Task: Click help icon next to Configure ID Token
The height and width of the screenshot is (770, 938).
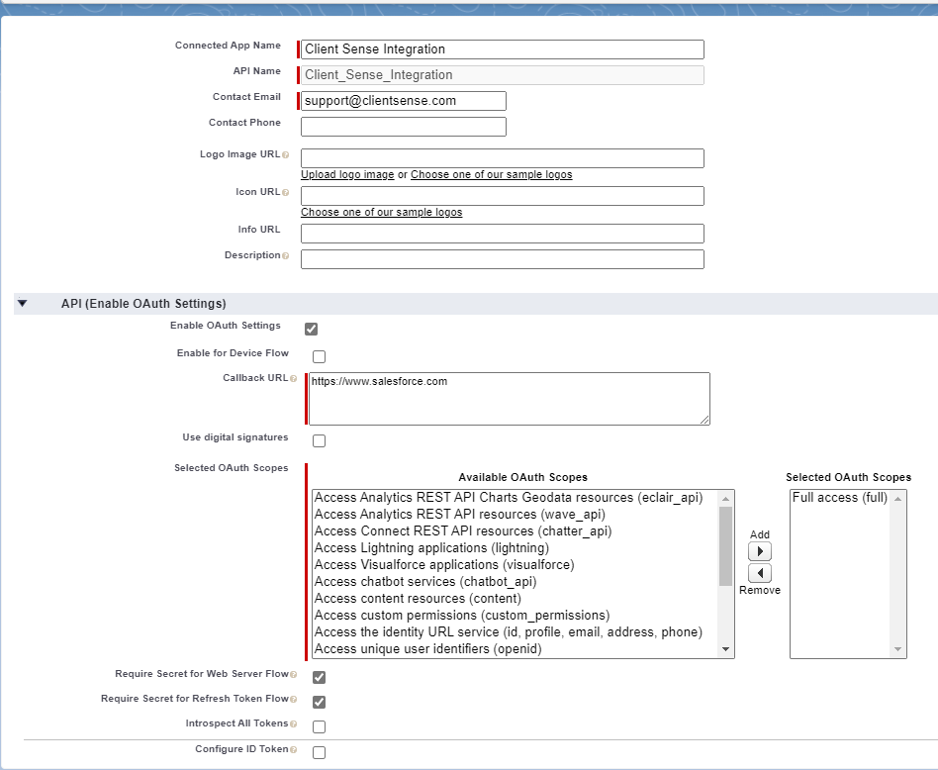Action: coord(293,749)
